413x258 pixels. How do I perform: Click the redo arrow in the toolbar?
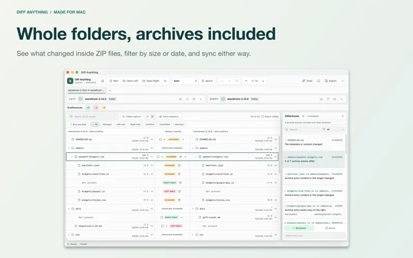pyautogui.click(x=229, y=81)
